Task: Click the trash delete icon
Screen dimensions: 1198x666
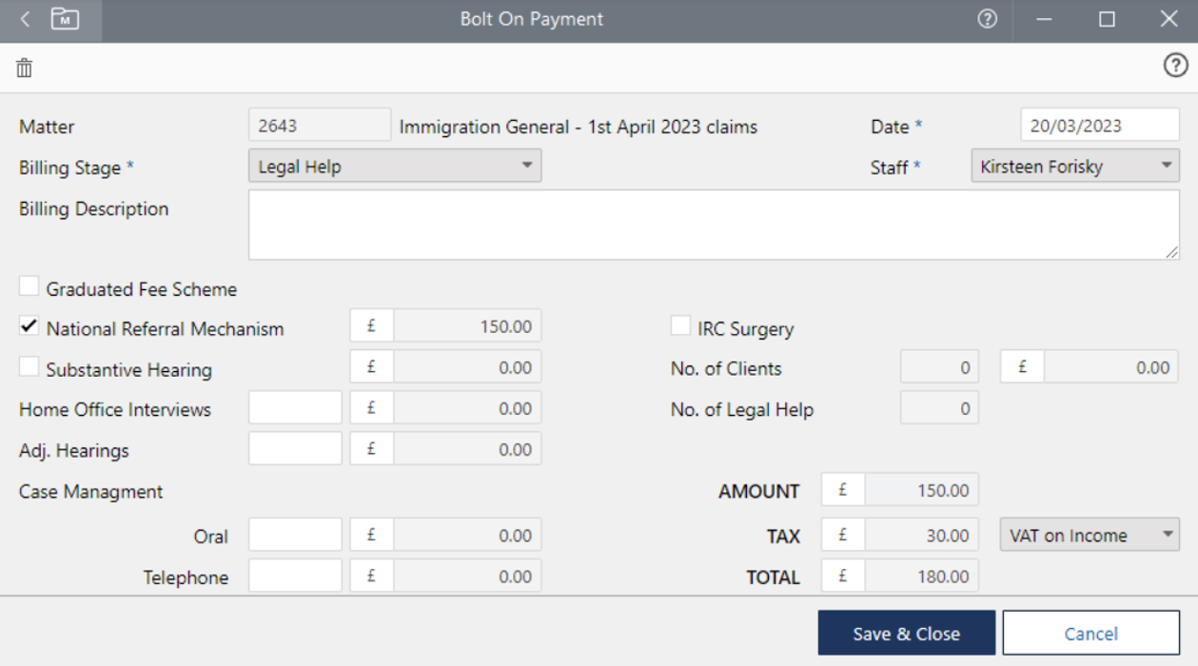Action: point(25,68)
